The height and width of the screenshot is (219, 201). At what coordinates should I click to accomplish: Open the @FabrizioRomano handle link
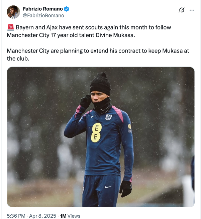pyautogui.click(x=43, y=15)
